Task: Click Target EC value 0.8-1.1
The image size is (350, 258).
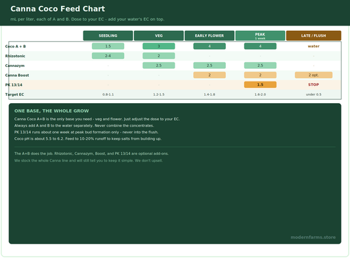Action: pos(108,95)
